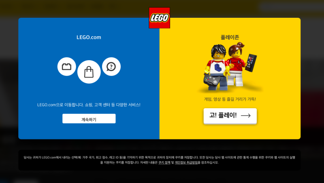
Task: Open the shopping bag icon
Action: (x=89, y=72)
